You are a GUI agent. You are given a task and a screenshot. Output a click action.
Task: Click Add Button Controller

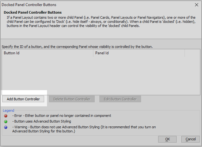tap(23, 99)
